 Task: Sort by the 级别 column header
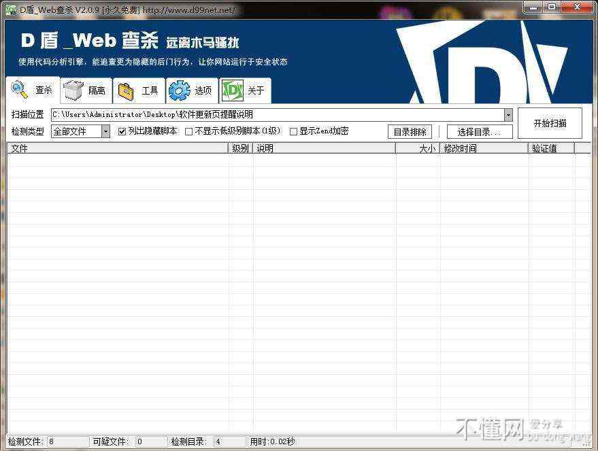tap(241, 148)
